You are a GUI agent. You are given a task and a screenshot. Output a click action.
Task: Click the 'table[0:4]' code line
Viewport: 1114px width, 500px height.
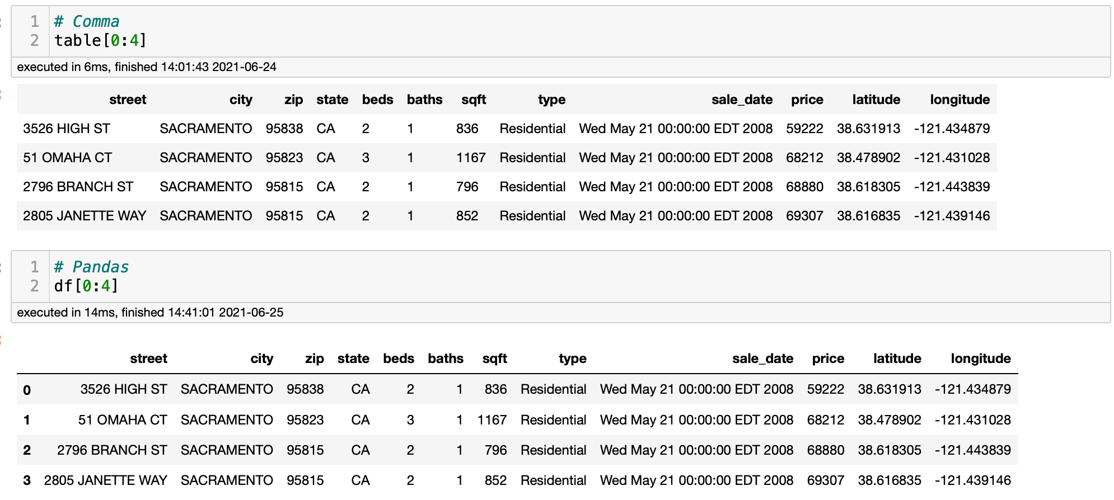point(100,41)
